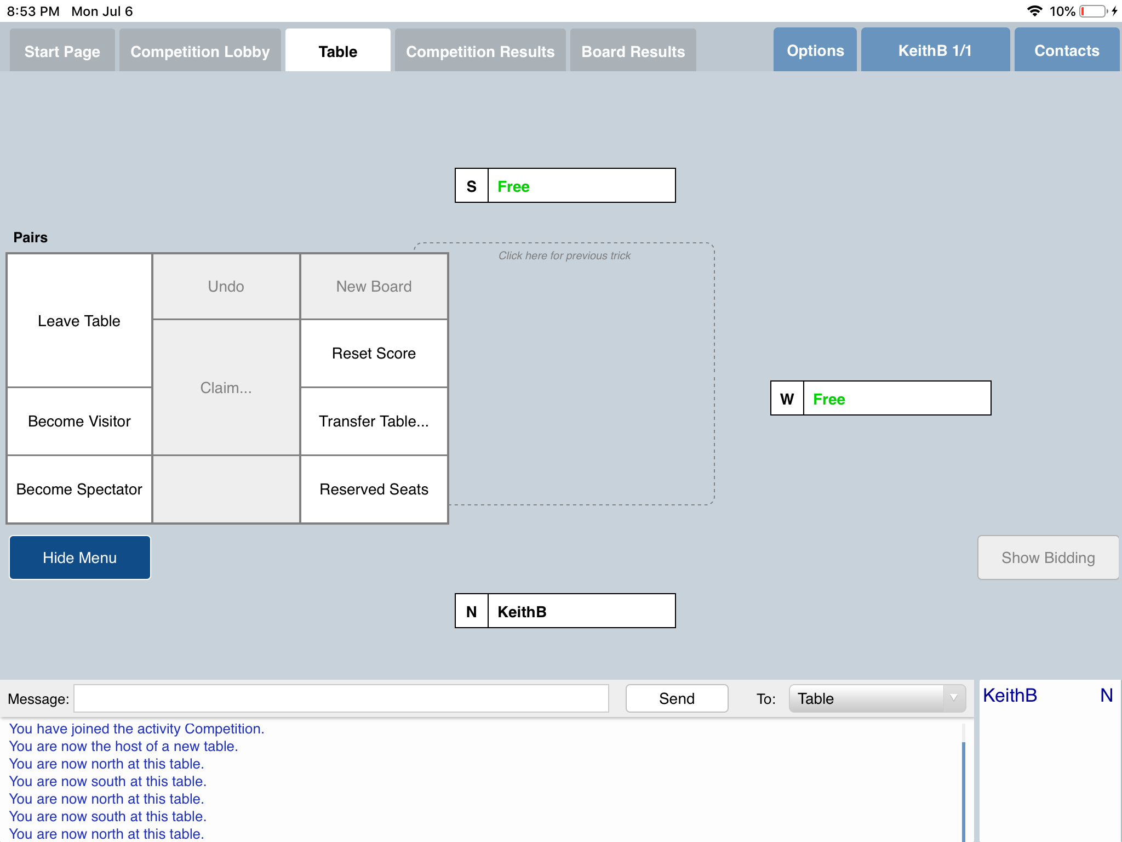Send the chat message
1122x842 pixels.
(677, 698)
